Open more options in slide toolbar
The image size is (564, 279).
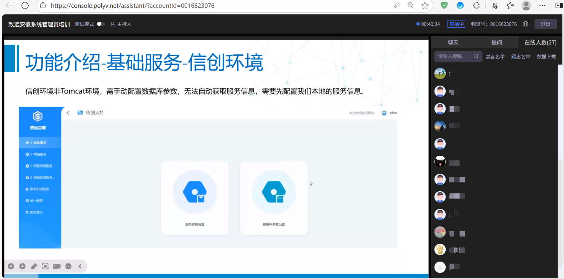(68, 266)
